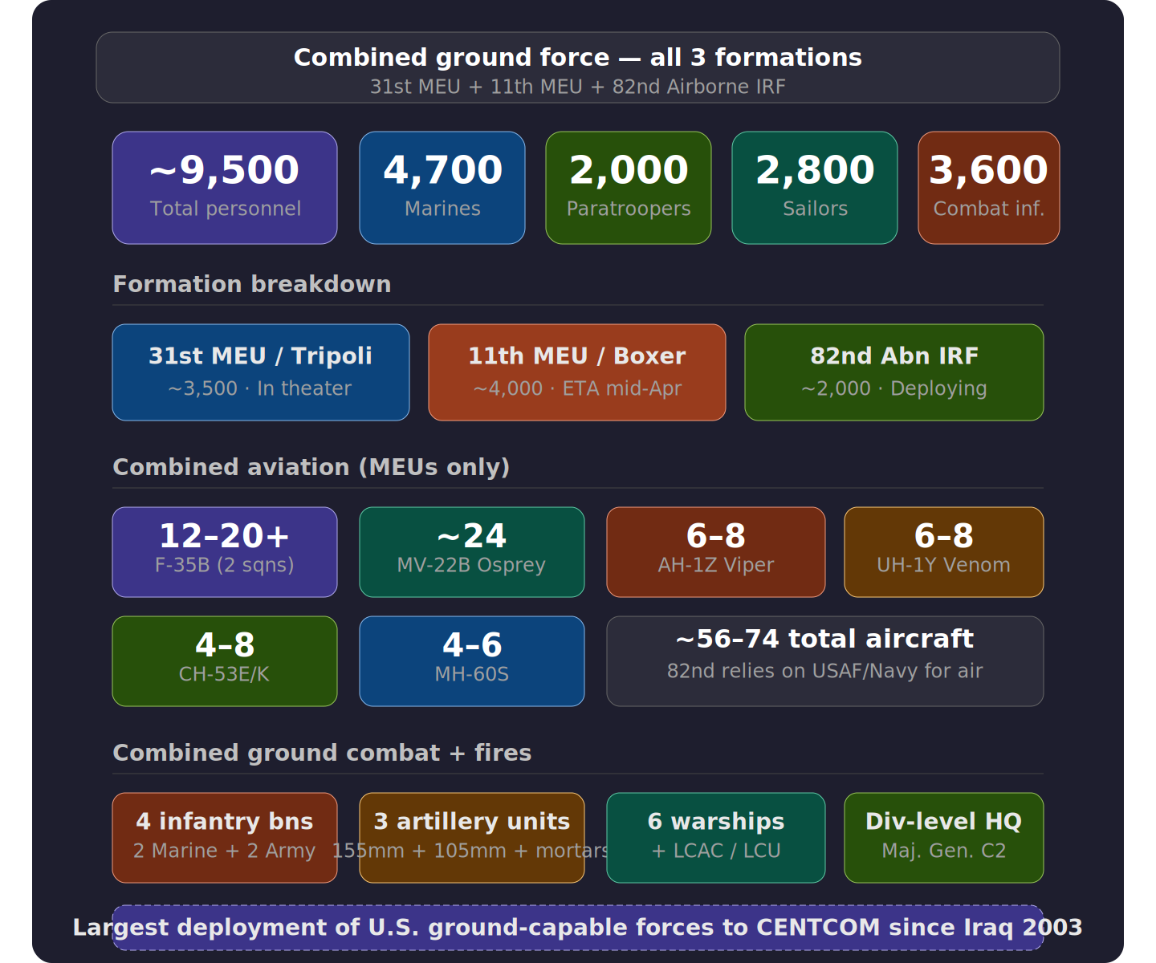The image size is (1156, 963).
Task: Click the F-35B (2 sqns) aircraft tile
Action: [225, 552]
